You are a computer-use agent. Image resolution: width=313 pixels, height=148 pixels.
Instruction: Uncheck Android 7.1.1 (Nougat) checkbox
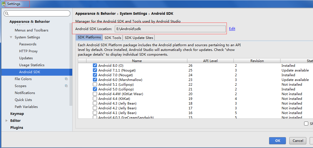95,70
